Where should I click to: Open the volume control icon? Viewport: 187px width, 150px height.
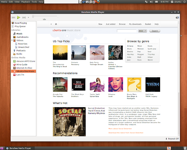coord(177,18)
